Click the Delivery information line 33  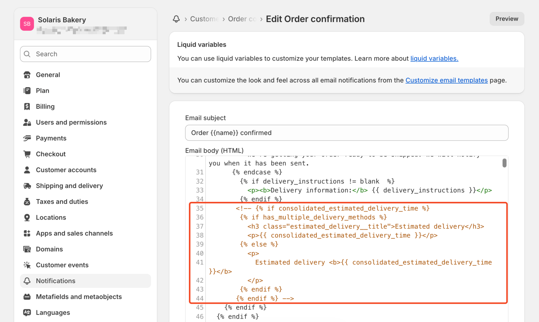coord(370,190)
